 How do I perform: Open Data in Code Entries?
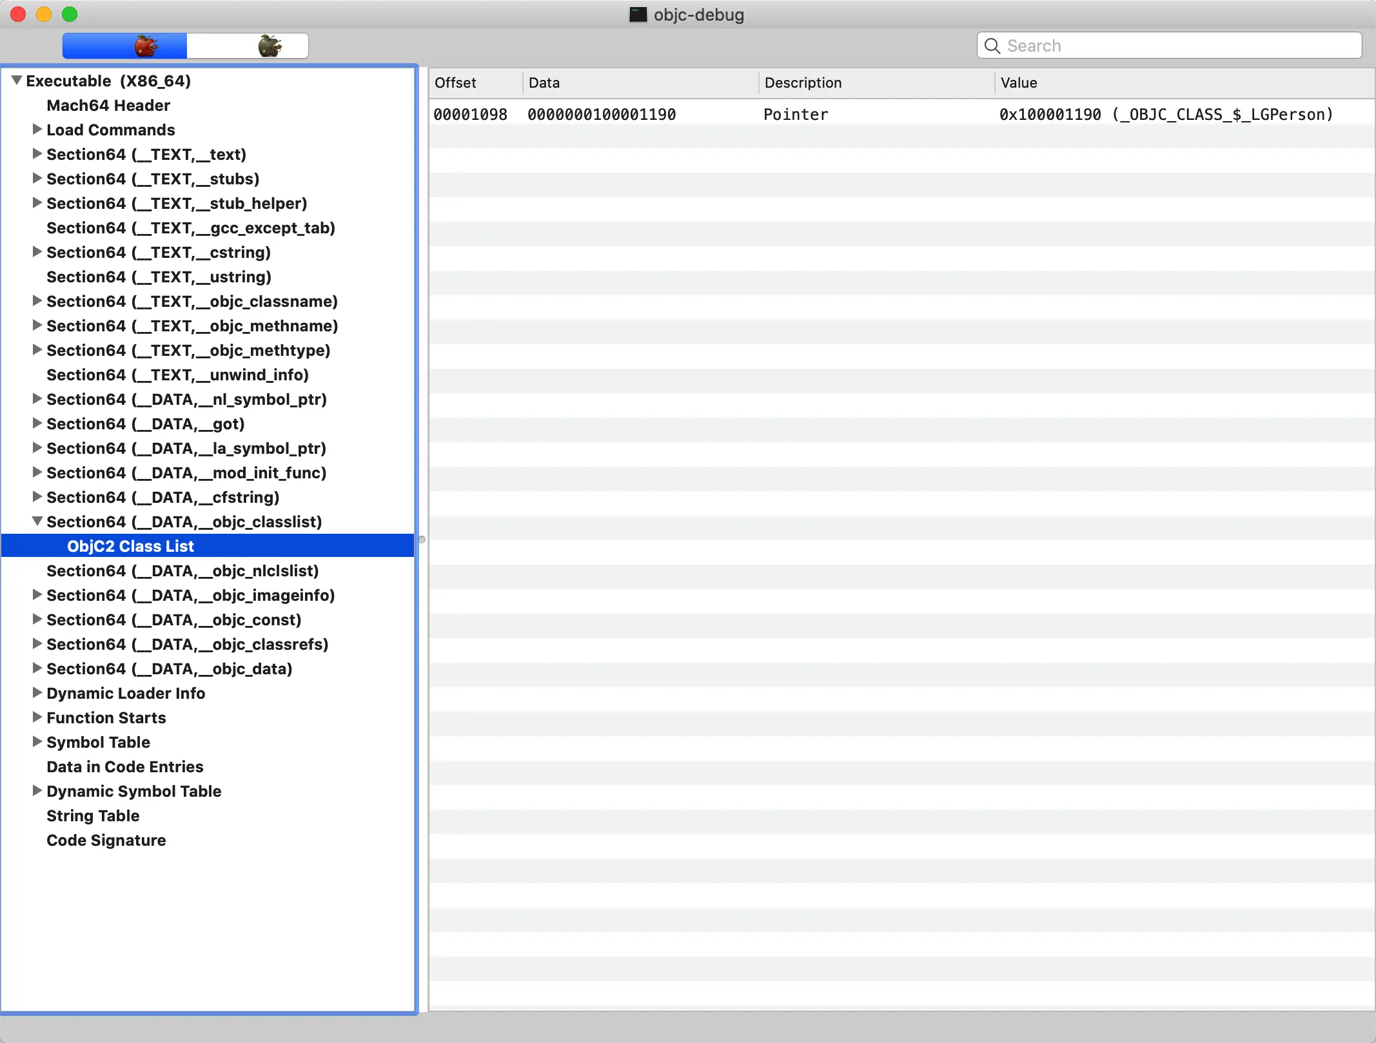click(124, 766)
